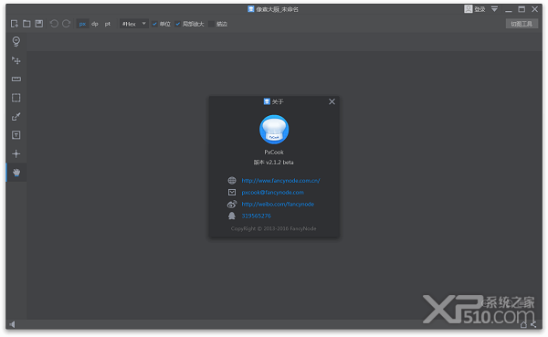Screen dimensions: 548x337
Task: Redo the last action
Action: coord(66,24)
